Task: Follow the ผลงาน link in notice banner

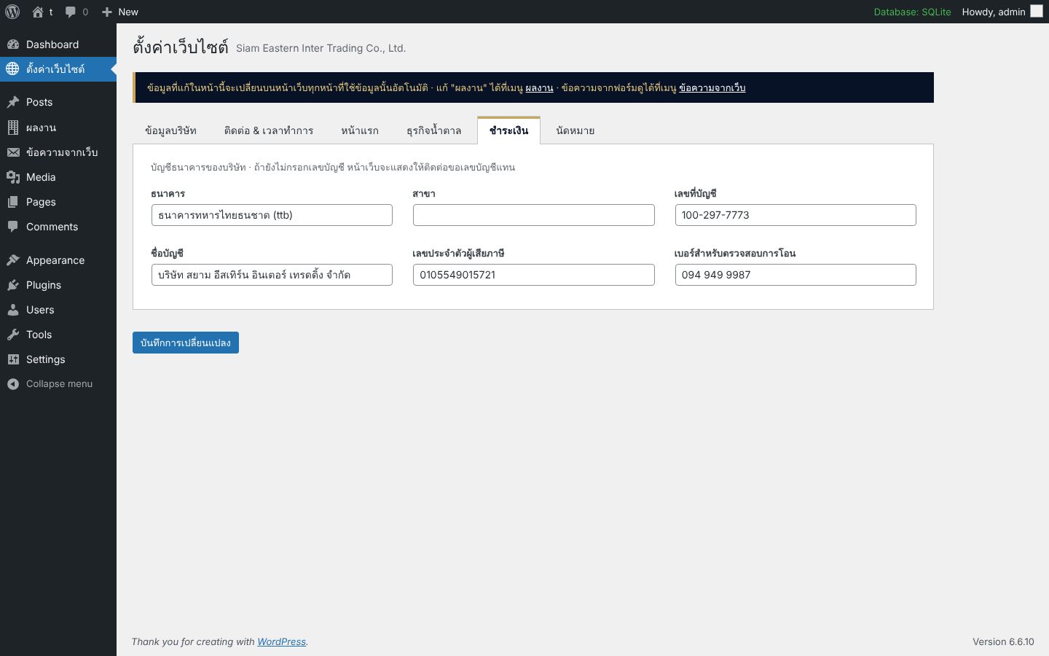Action: coord(539,88)
